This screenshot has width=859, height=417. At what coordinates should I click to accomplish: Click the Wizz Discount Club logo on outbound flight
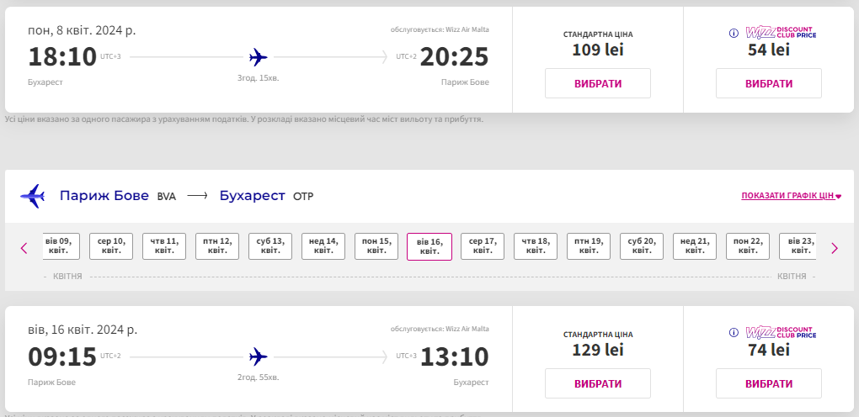(x=781, y=33)
